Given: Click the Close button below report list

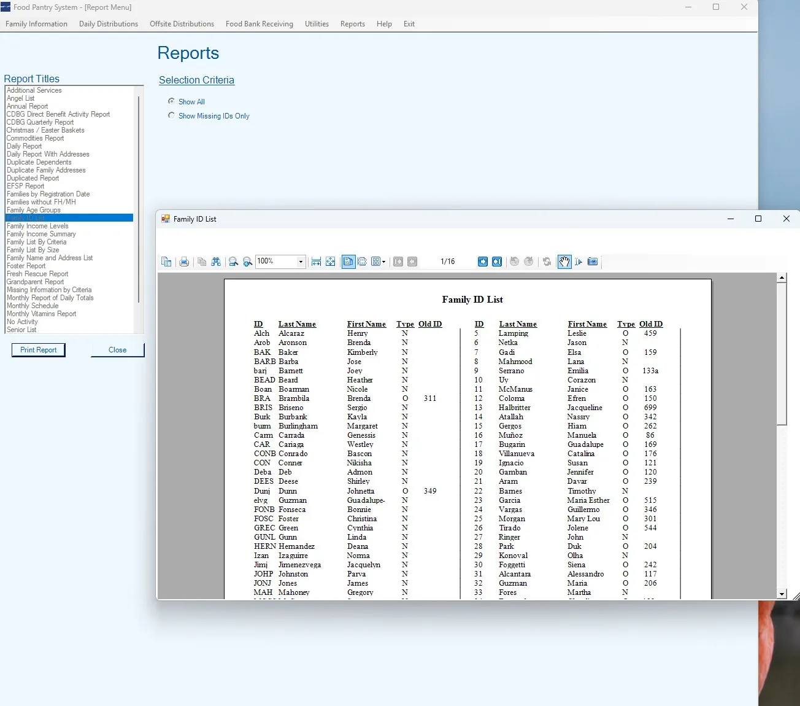Looking at the screenshot, I should (x=118, y=350).
